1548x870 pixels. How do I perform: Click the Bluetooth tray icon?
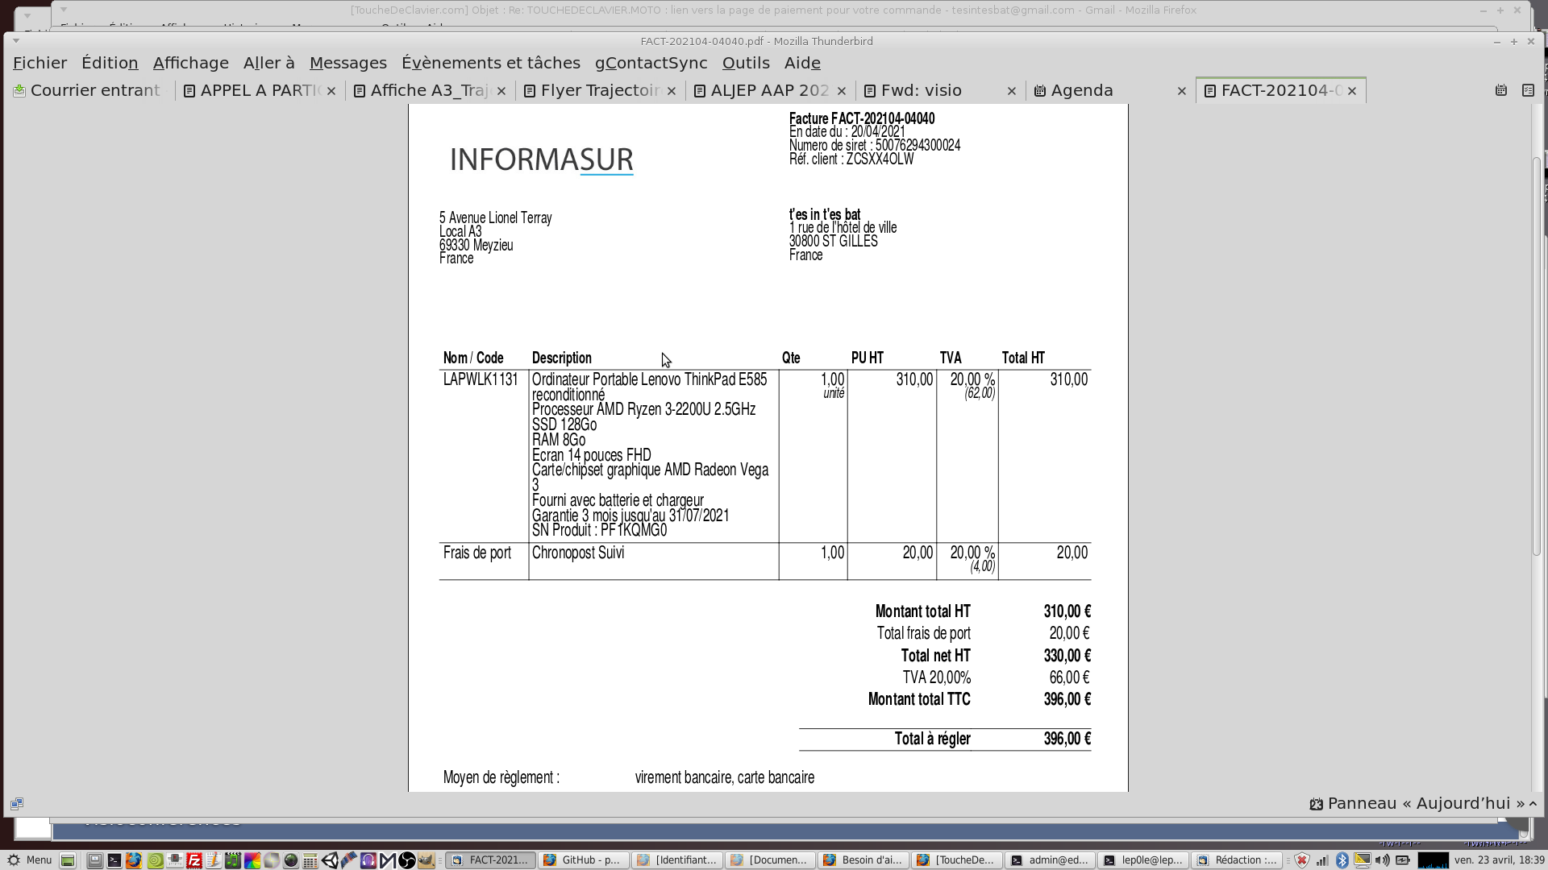pos(1342,860)
